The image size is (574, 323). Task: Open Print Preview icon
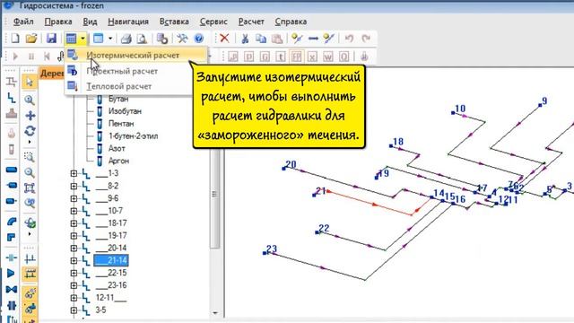[x=142, y=38]
